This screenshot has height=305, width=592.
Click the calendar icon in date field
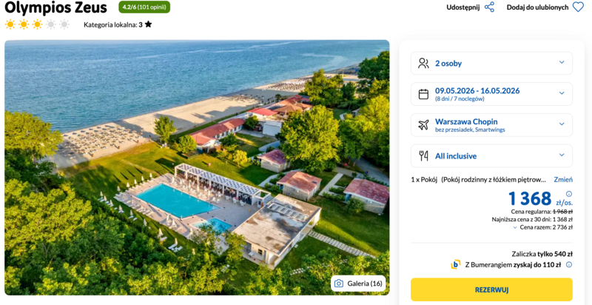[423, 94]
